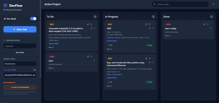The height and width of the screenshot is (103, 219).
Task: Click the code icon on the 'learn nodejs' card
Action: click(x=211, y=28)
